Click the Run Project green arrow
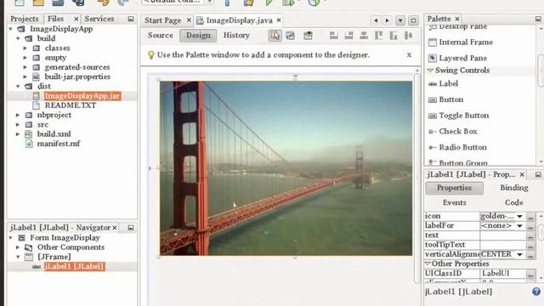This screenshot has height=306, width=544. pos(269,3)
